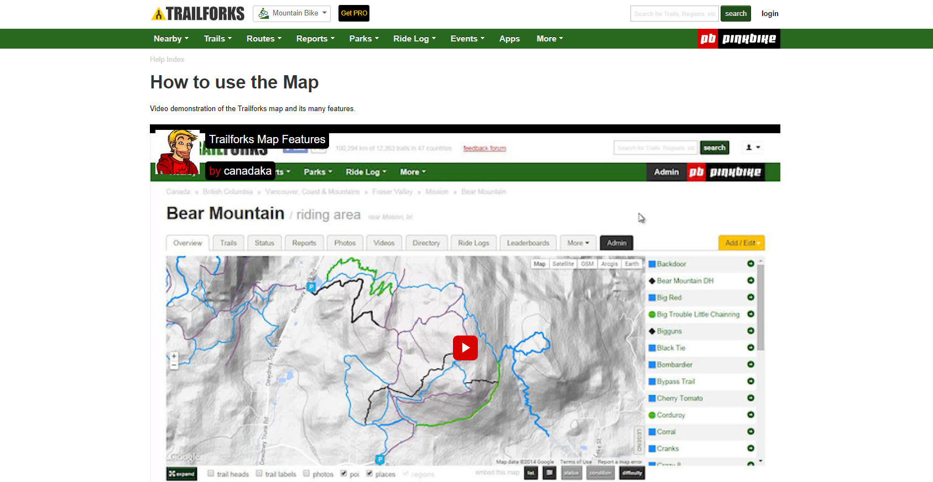Expand the Routes menu
This screenshot has height=482, width=933.
264,39
